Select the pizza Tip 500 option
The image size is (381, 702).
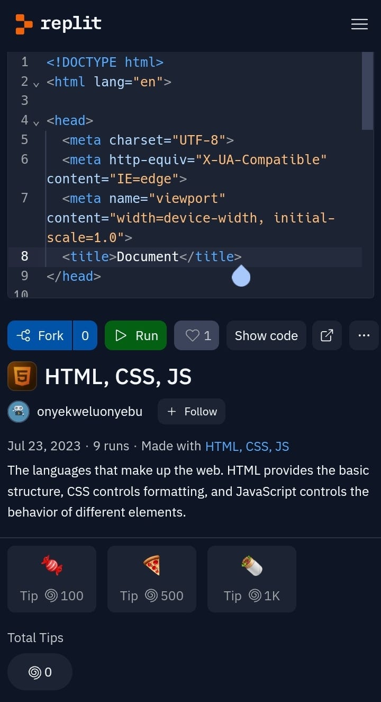point(152,579)
